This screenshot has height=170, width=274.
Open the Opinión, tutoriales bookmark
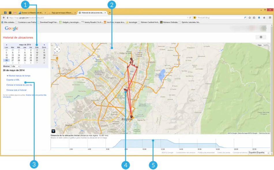pos(189,22)
